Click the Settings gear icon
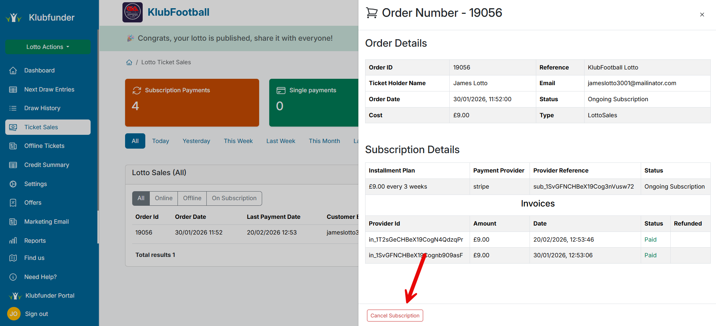Screen dimensions: 716x326 13,184
